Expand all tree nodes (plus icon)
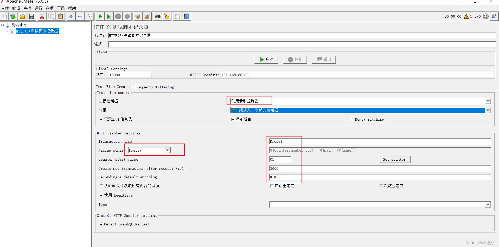This screenshot has width=499, height=247. (x=71, y=17)
